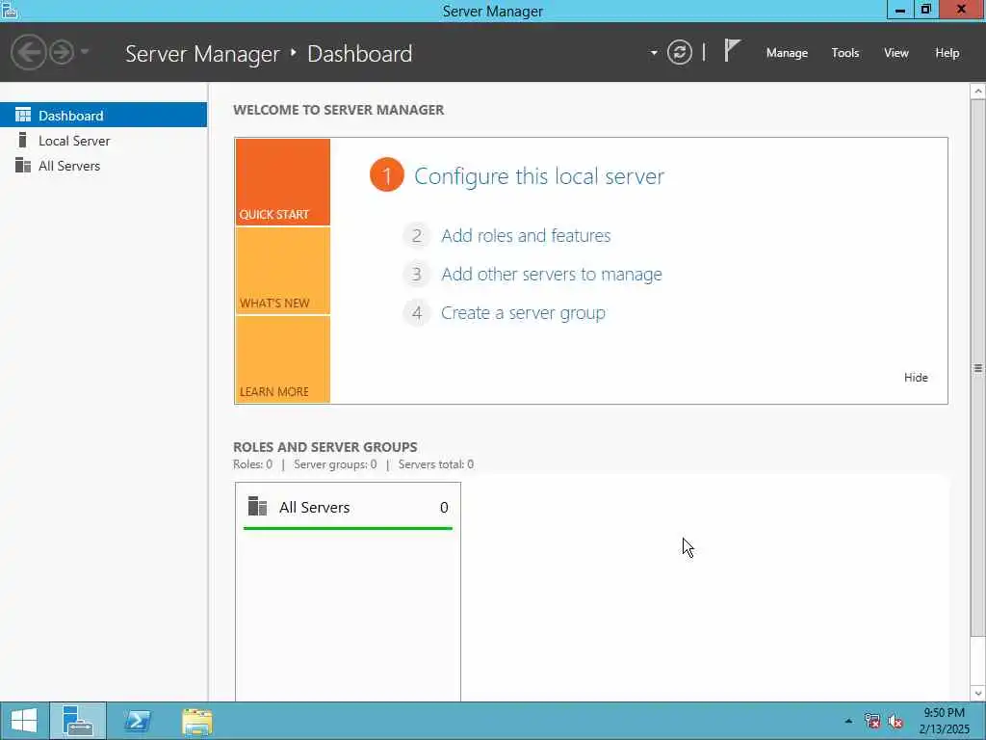Screen dimensions: 986x740
Task: Click ROLES AND SERVER GROUPS heading
Action: pyautogui.click(x=325, y=447)
